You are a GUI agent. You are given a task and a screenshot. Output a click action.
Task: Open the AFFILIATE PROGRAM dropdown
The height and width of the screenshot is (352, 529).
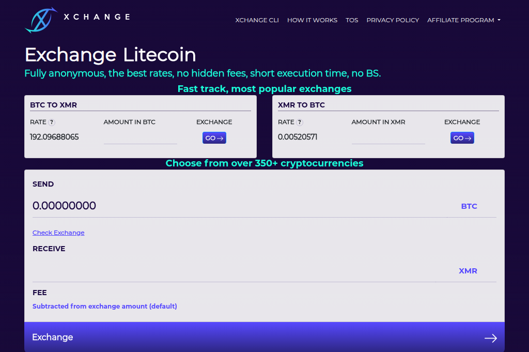click(463, 20)
